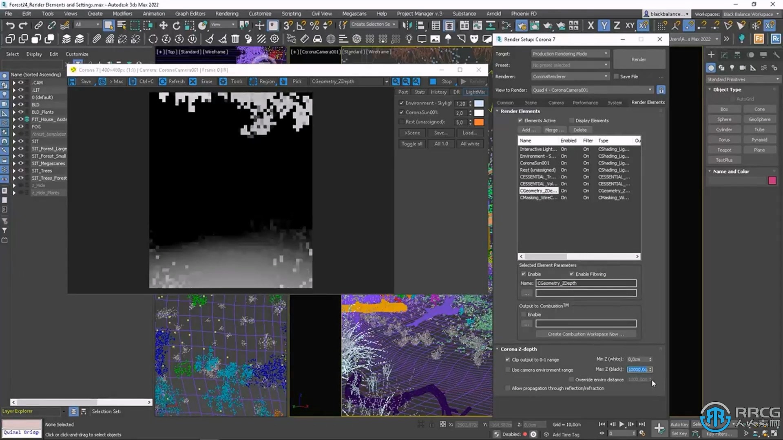Open the Renderer CoronaRenderer dropdown
Viewport: 783px width, 440px height.
click(570, 77)
